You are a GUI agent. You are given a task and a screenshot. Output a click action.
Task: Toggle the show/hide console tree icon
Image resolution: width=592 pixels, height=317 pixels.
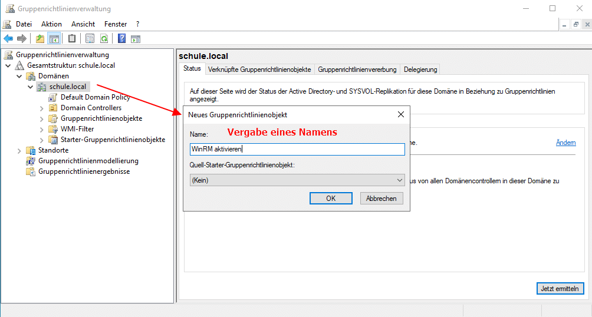pos(54,38)
